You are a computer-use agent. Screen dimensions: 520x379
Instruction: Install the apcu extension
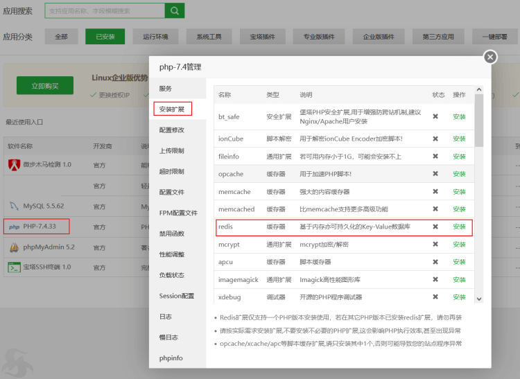tap(459, 262)
